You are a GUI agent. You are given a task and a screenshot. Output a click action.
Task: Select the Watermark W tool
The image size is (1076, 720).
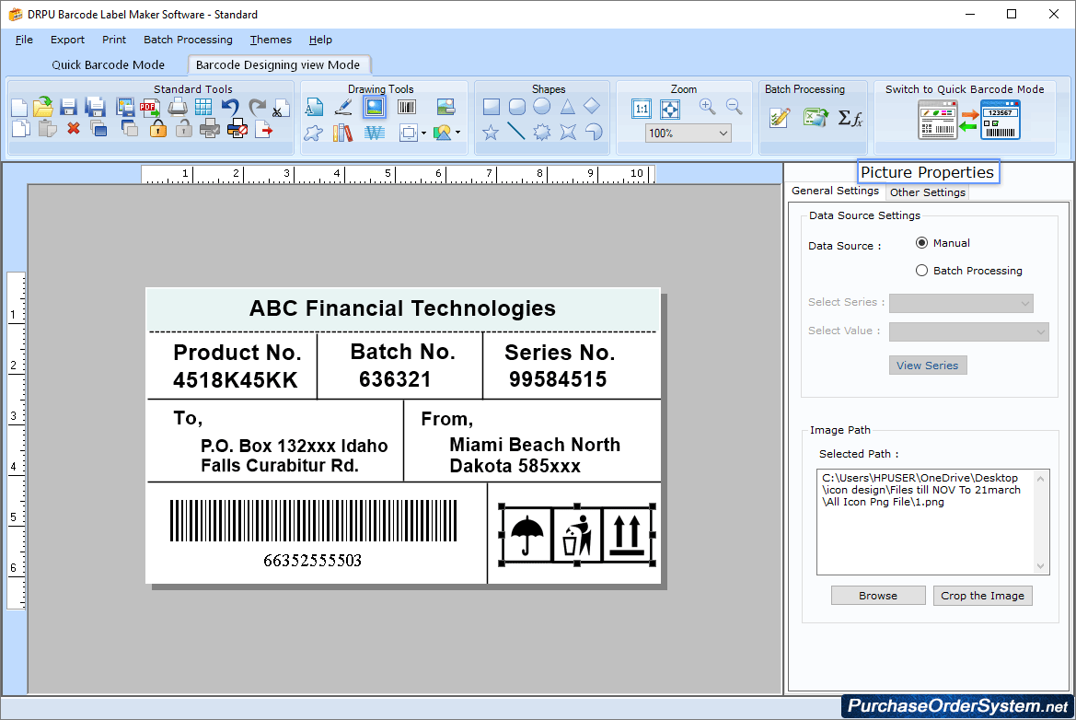(375, 132)
